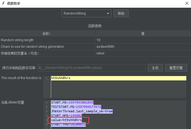Click the 生成 generate button
The image size is (191, 129).
155,68
